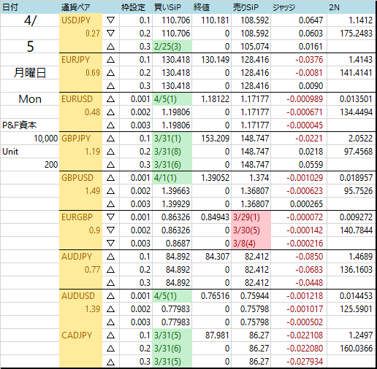Click the down triangle in EURGBP 0.001 row
The height and width of the screenshot is (369, 377).
click(110, 217)
